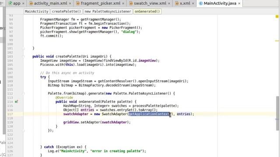The height and width of the screenshot is (157, 280).
Task: Click "toArray" on the entries line
Action: pyautogui.click(x=145, y=110)
